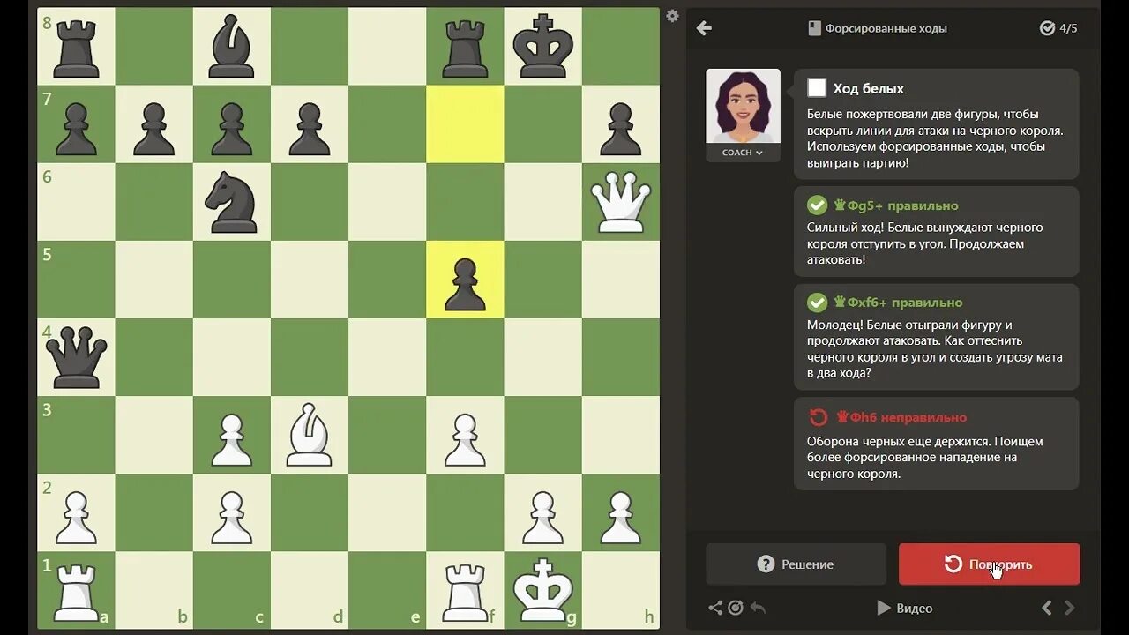Expand the COACH dropdown
The image size is (1129, 635).
pos(743,153)
